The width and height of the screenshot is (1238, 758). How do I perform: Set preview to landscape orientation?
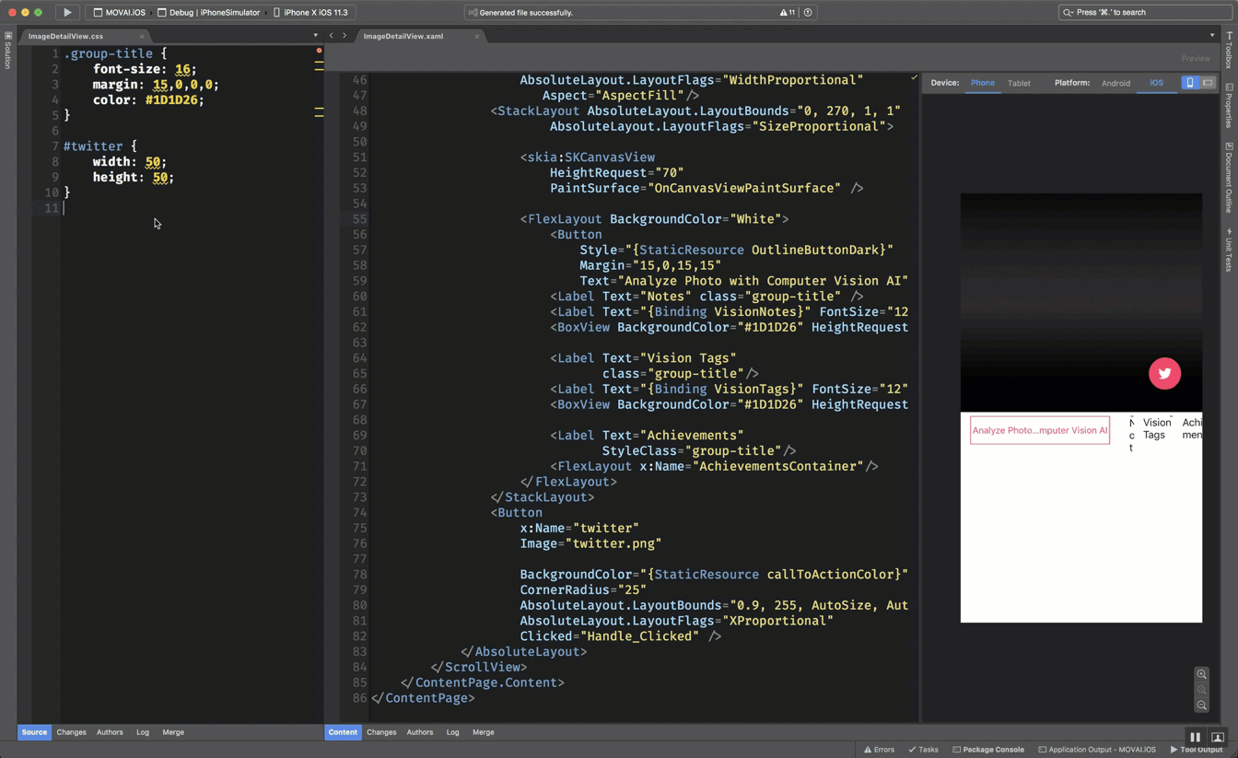[x=1208, y=83]
